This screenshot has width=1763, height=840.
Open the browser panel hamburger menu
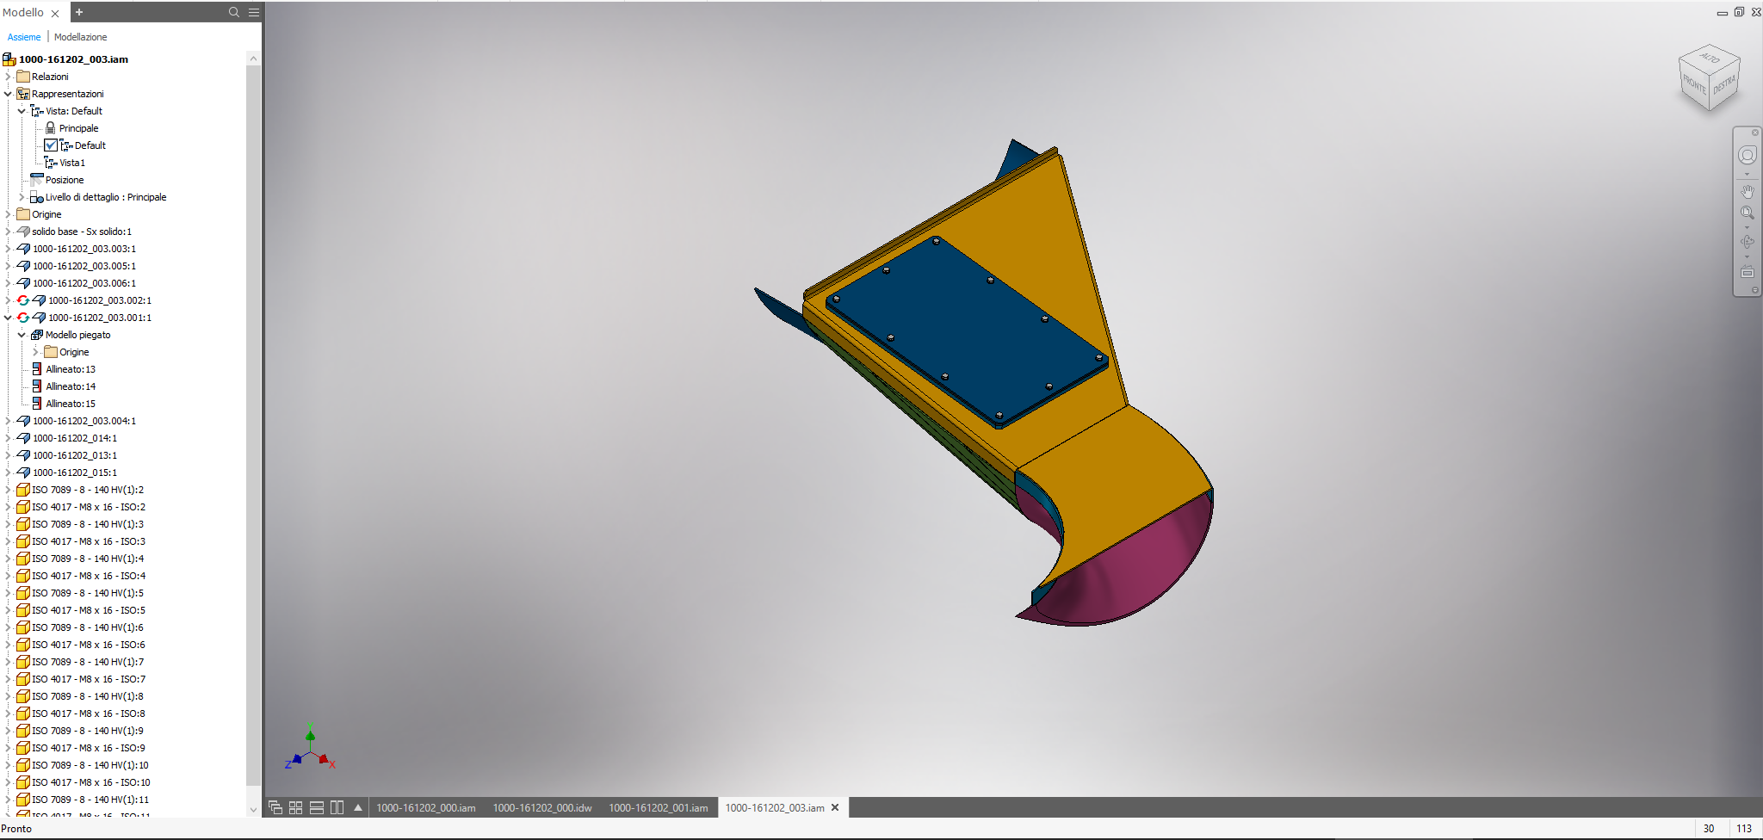(x=254, y=12)
